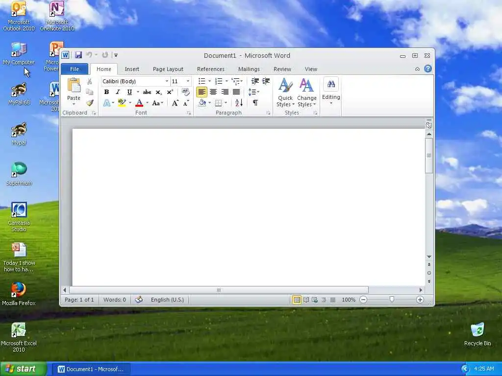Switch to the Page Layout tab
The image size is (502, 376).
[x=168, y=69]
